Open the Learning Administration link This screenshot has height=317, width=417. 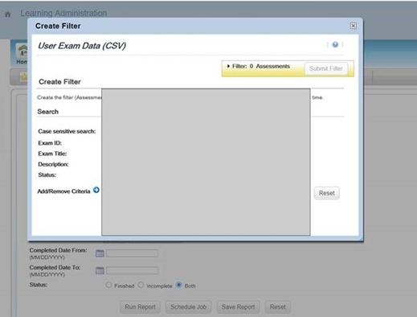tap(63, 13)
